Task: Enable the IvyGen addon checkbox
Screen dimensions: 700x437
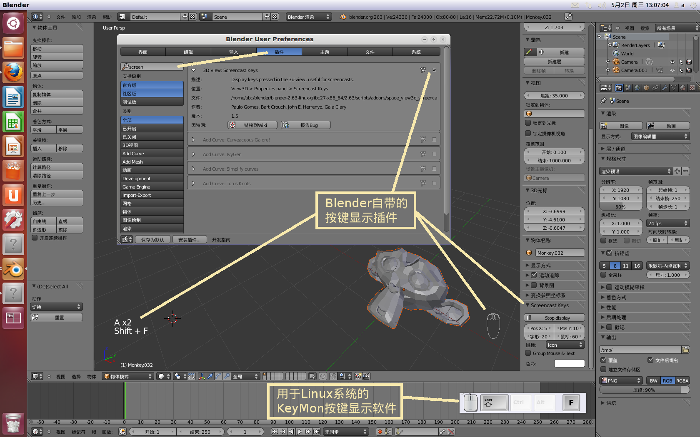Action: 434,154
